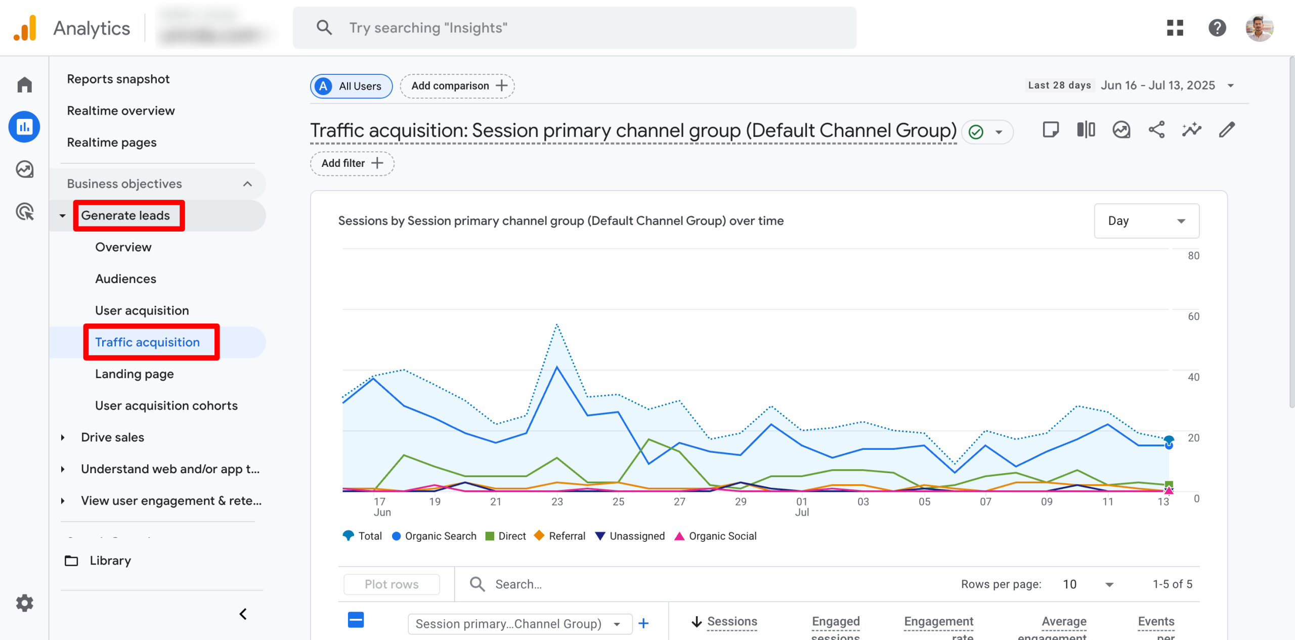This screenshot has height=640, width=1295.
Task: Open the annotations note icon
Action: coord(1051,130)
